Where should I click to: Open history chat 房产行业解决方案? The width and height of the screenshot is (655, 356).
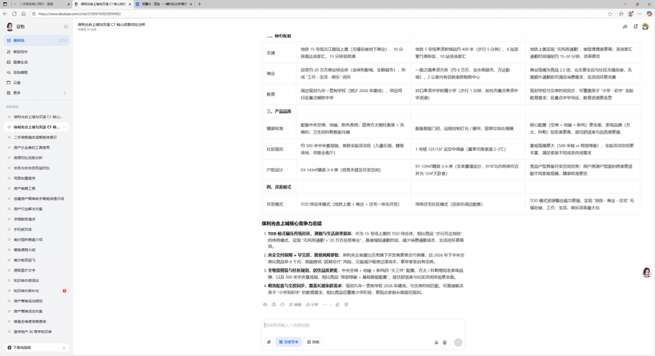point(36,208)
